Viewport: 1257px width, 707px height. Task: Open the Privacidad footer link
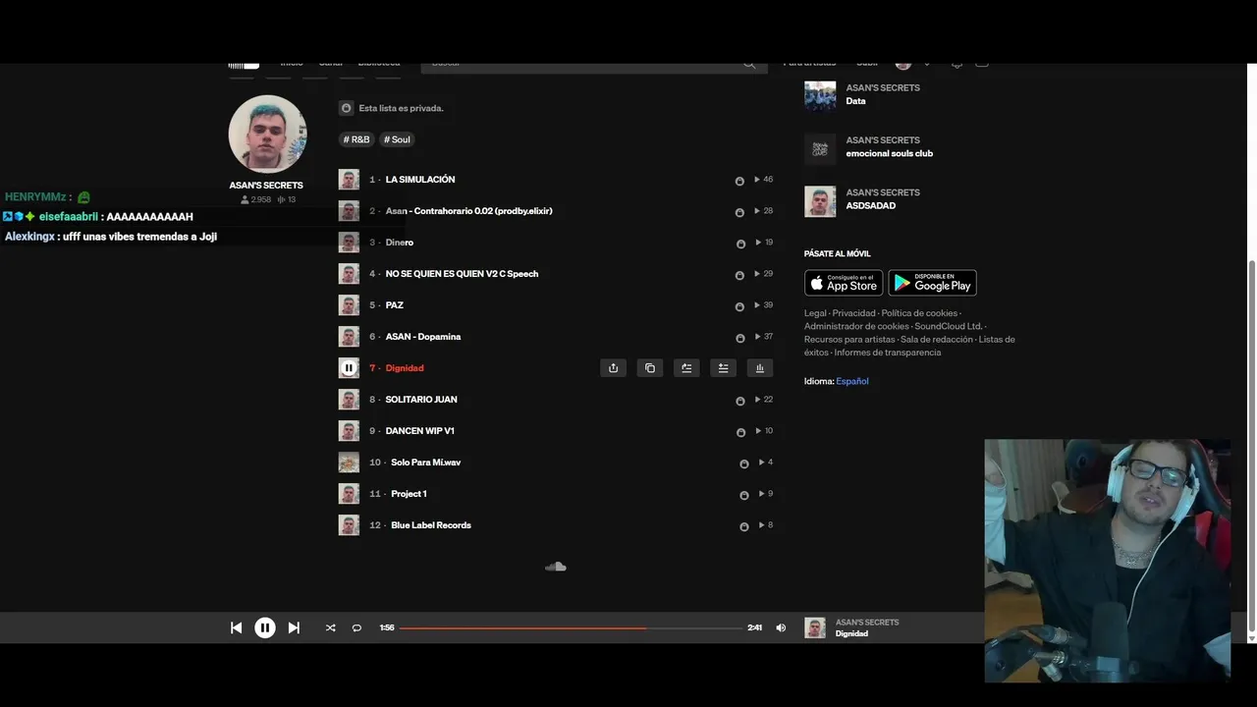click(853, 313)
